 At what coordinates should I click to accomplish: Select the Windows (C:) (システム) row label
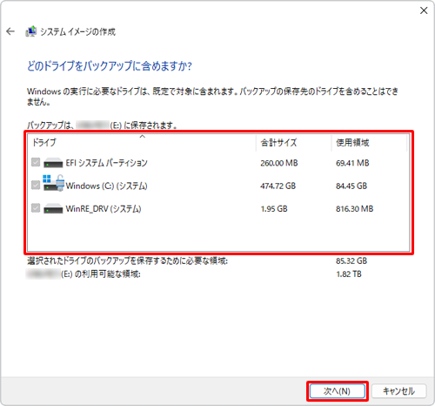pyautogui.click(x=106, y=186)
